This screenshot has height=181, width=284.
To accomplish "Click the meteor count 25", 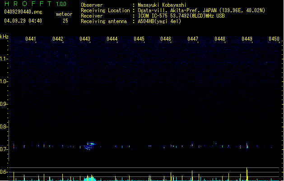I will click(x=65, y=21).
